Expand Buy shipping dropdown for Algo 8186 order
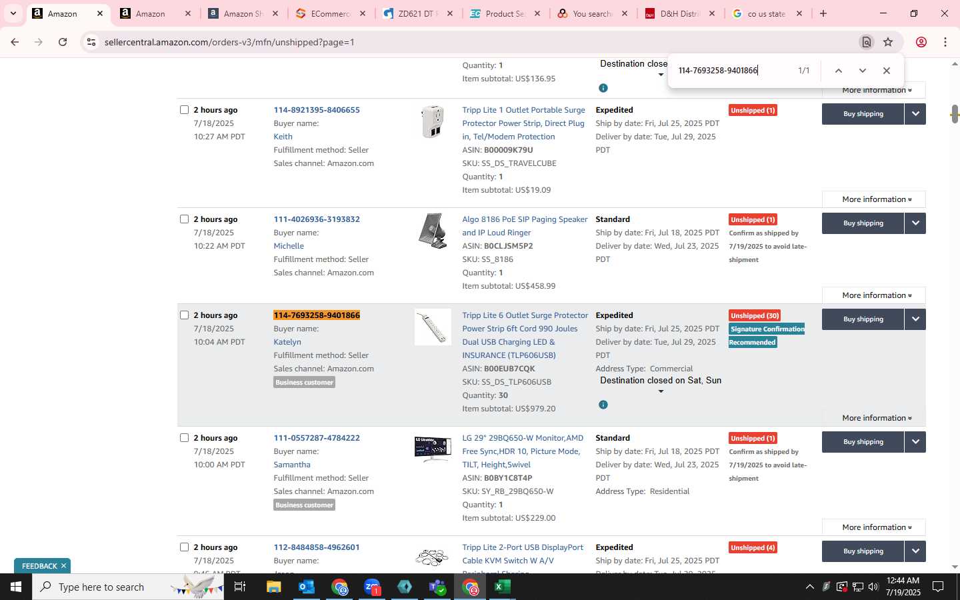The image size is (960, 600). point(915,223)
